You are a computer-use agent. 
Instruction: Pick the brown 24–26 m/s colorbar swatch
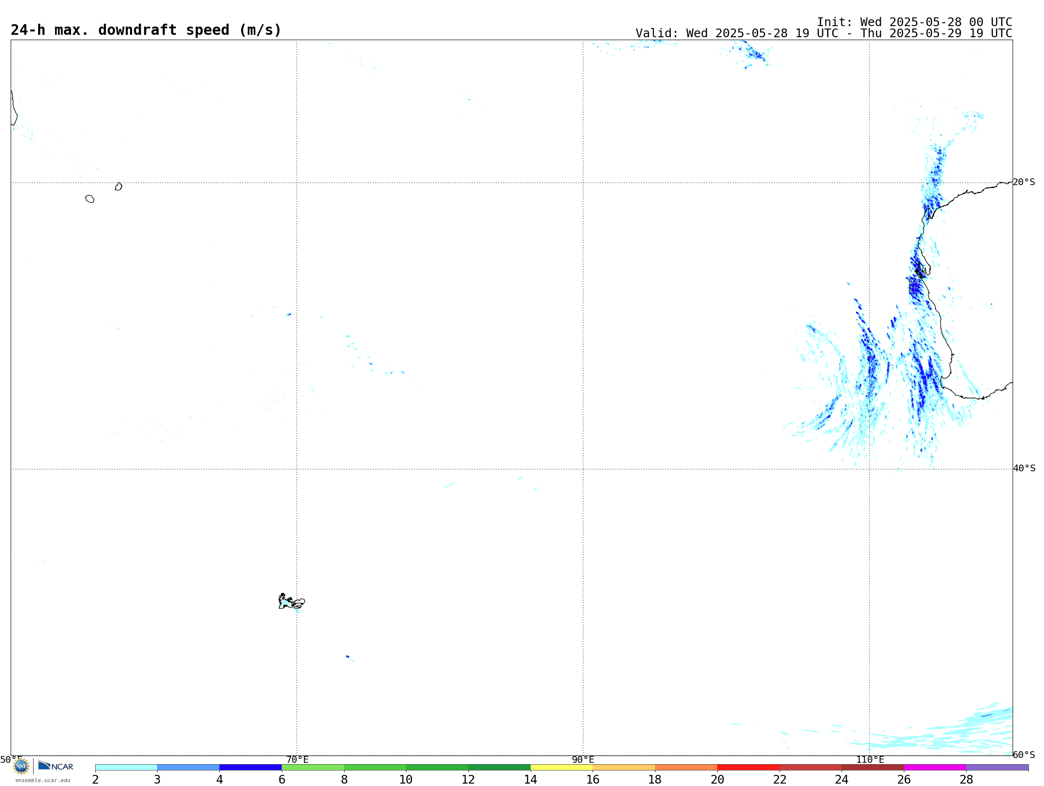pos(872,768)
